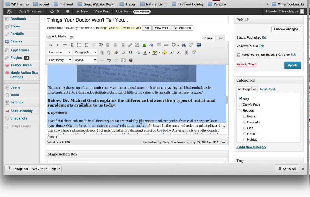Open text color picker arrow
310x197 pixels.
coord(149,52)
